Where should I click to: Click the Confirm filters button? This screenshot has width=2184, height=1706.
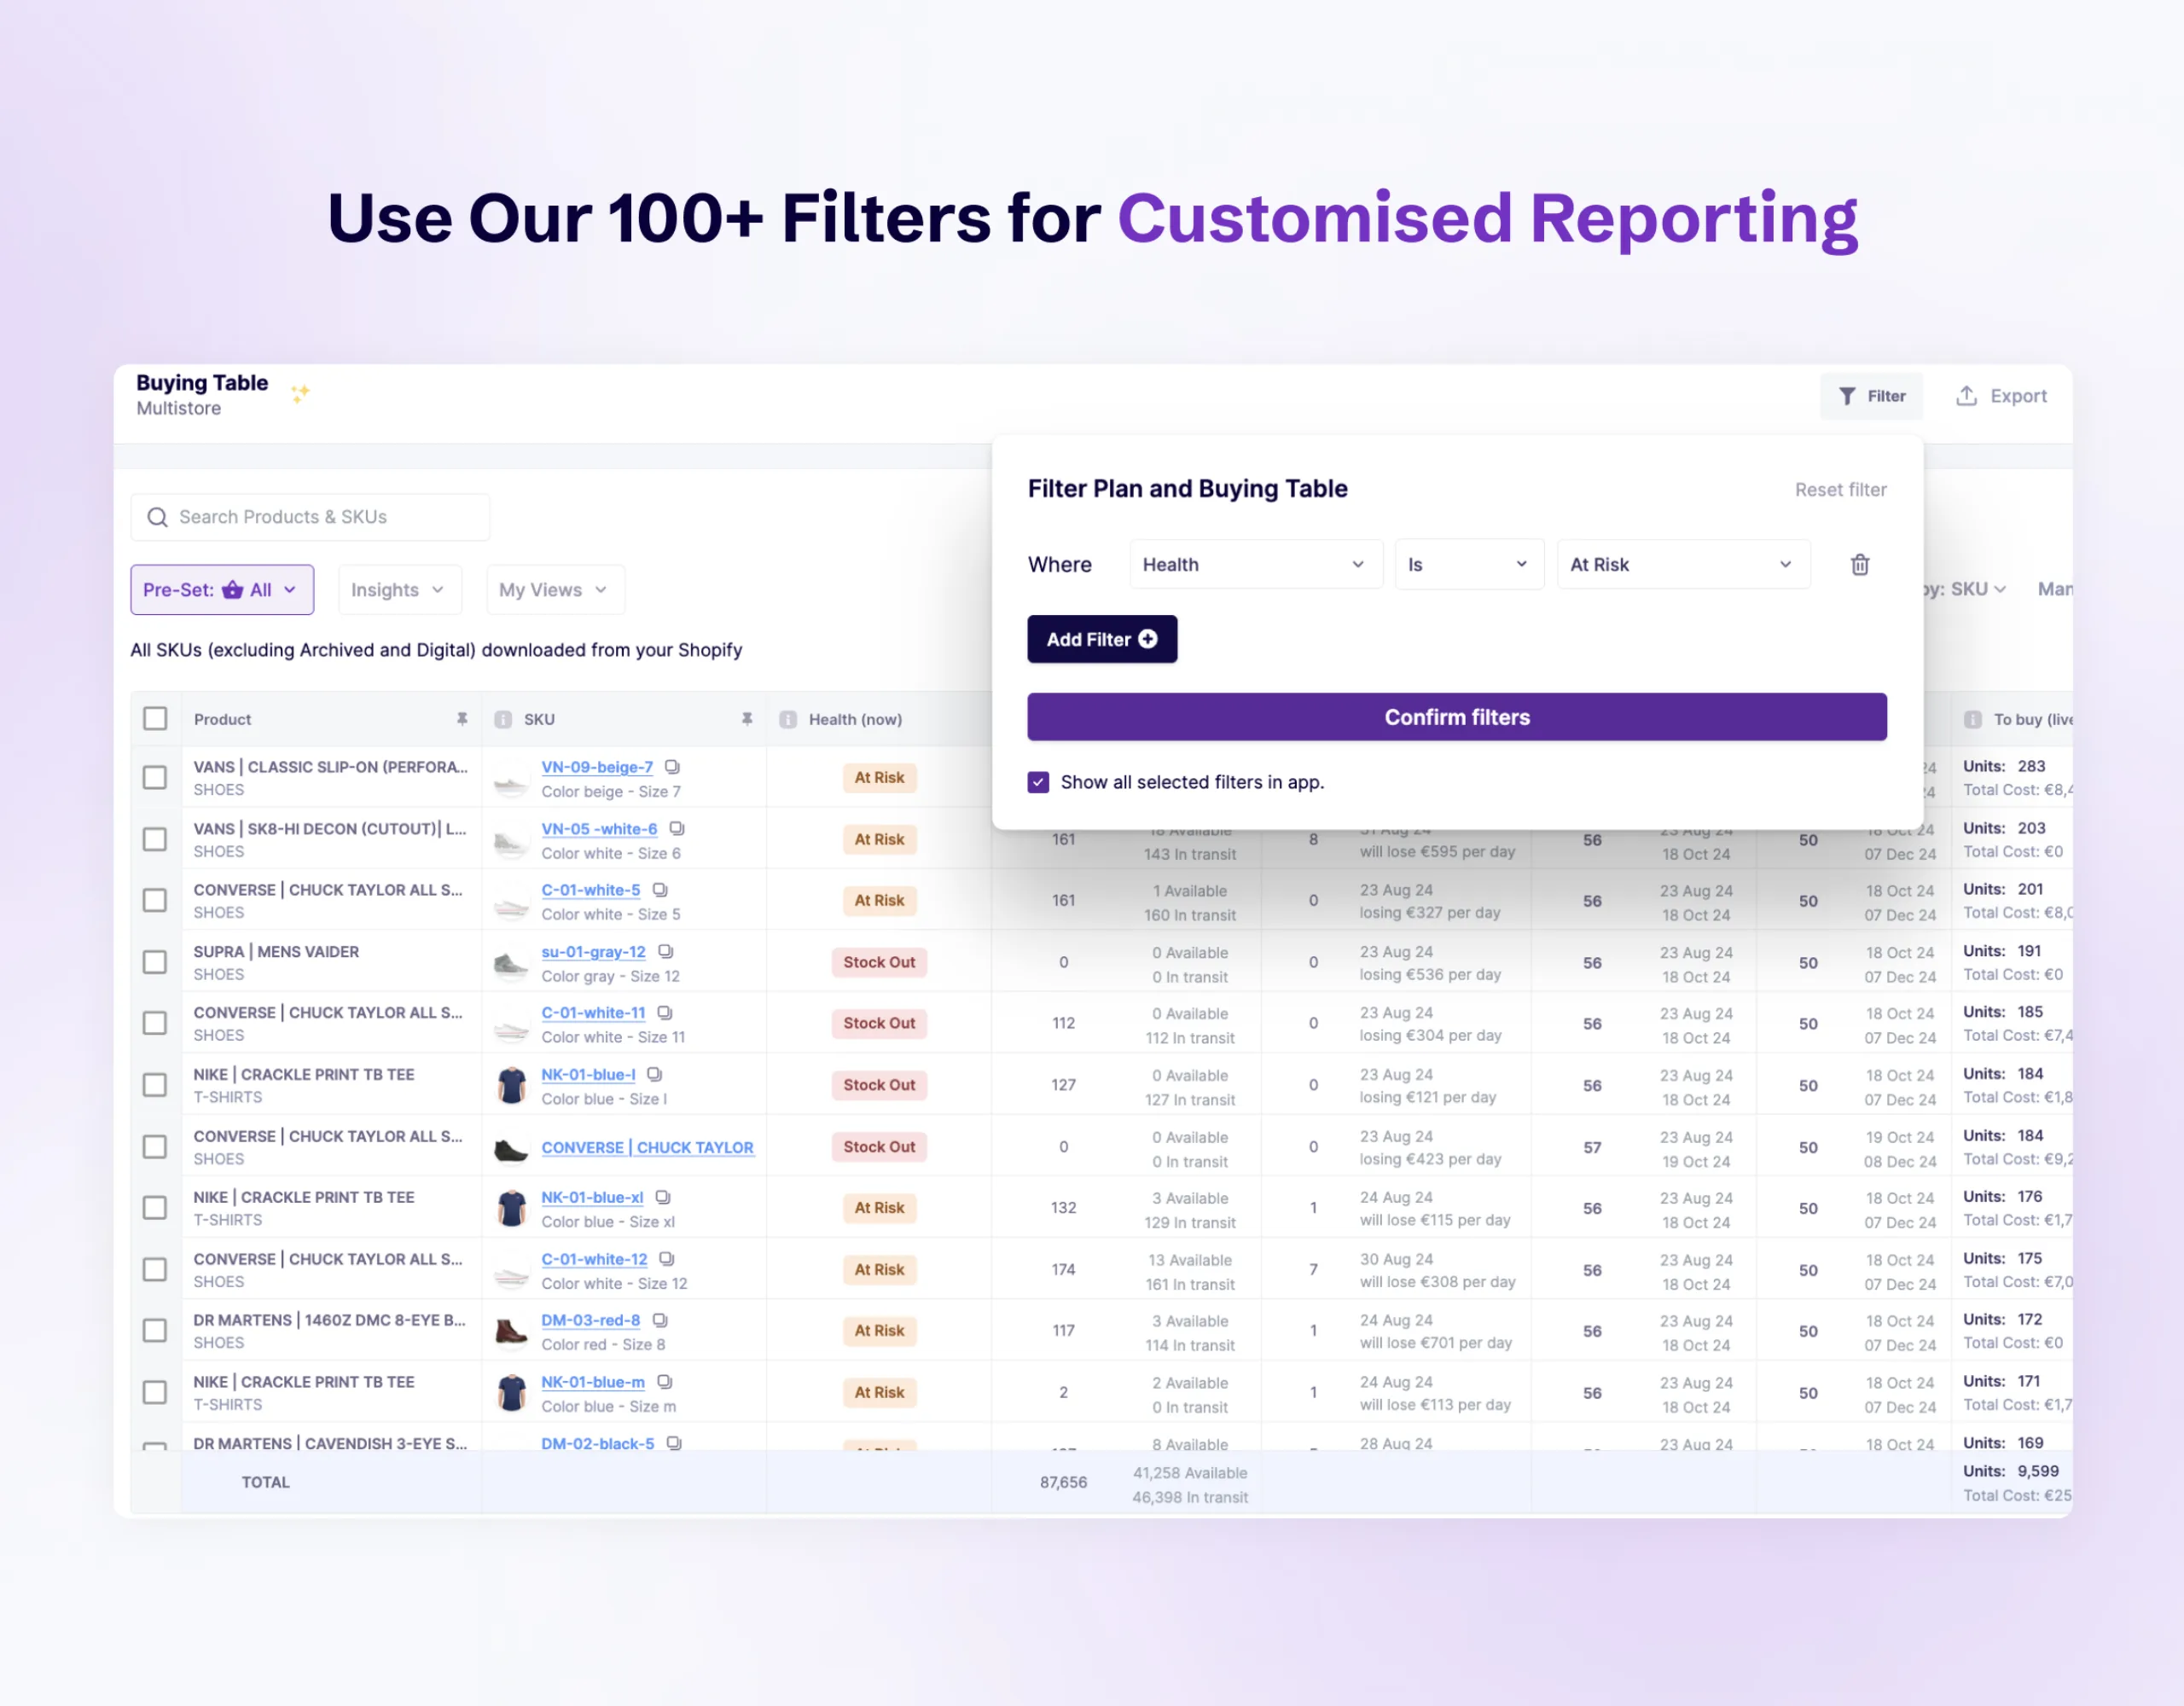click(1457, 717)
